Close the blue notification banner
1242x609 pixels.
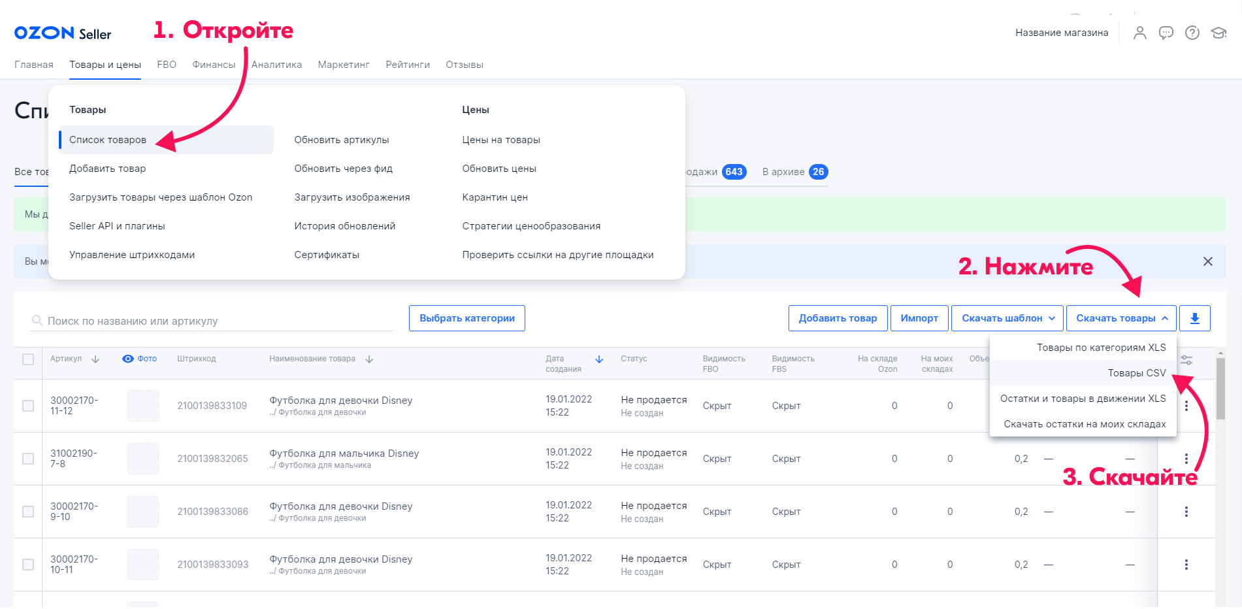(1207, 261)
